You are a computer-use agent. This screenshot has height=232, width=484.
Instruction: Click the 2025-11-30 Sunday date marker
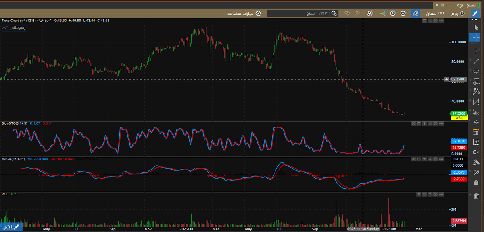[x=363, y=228]
